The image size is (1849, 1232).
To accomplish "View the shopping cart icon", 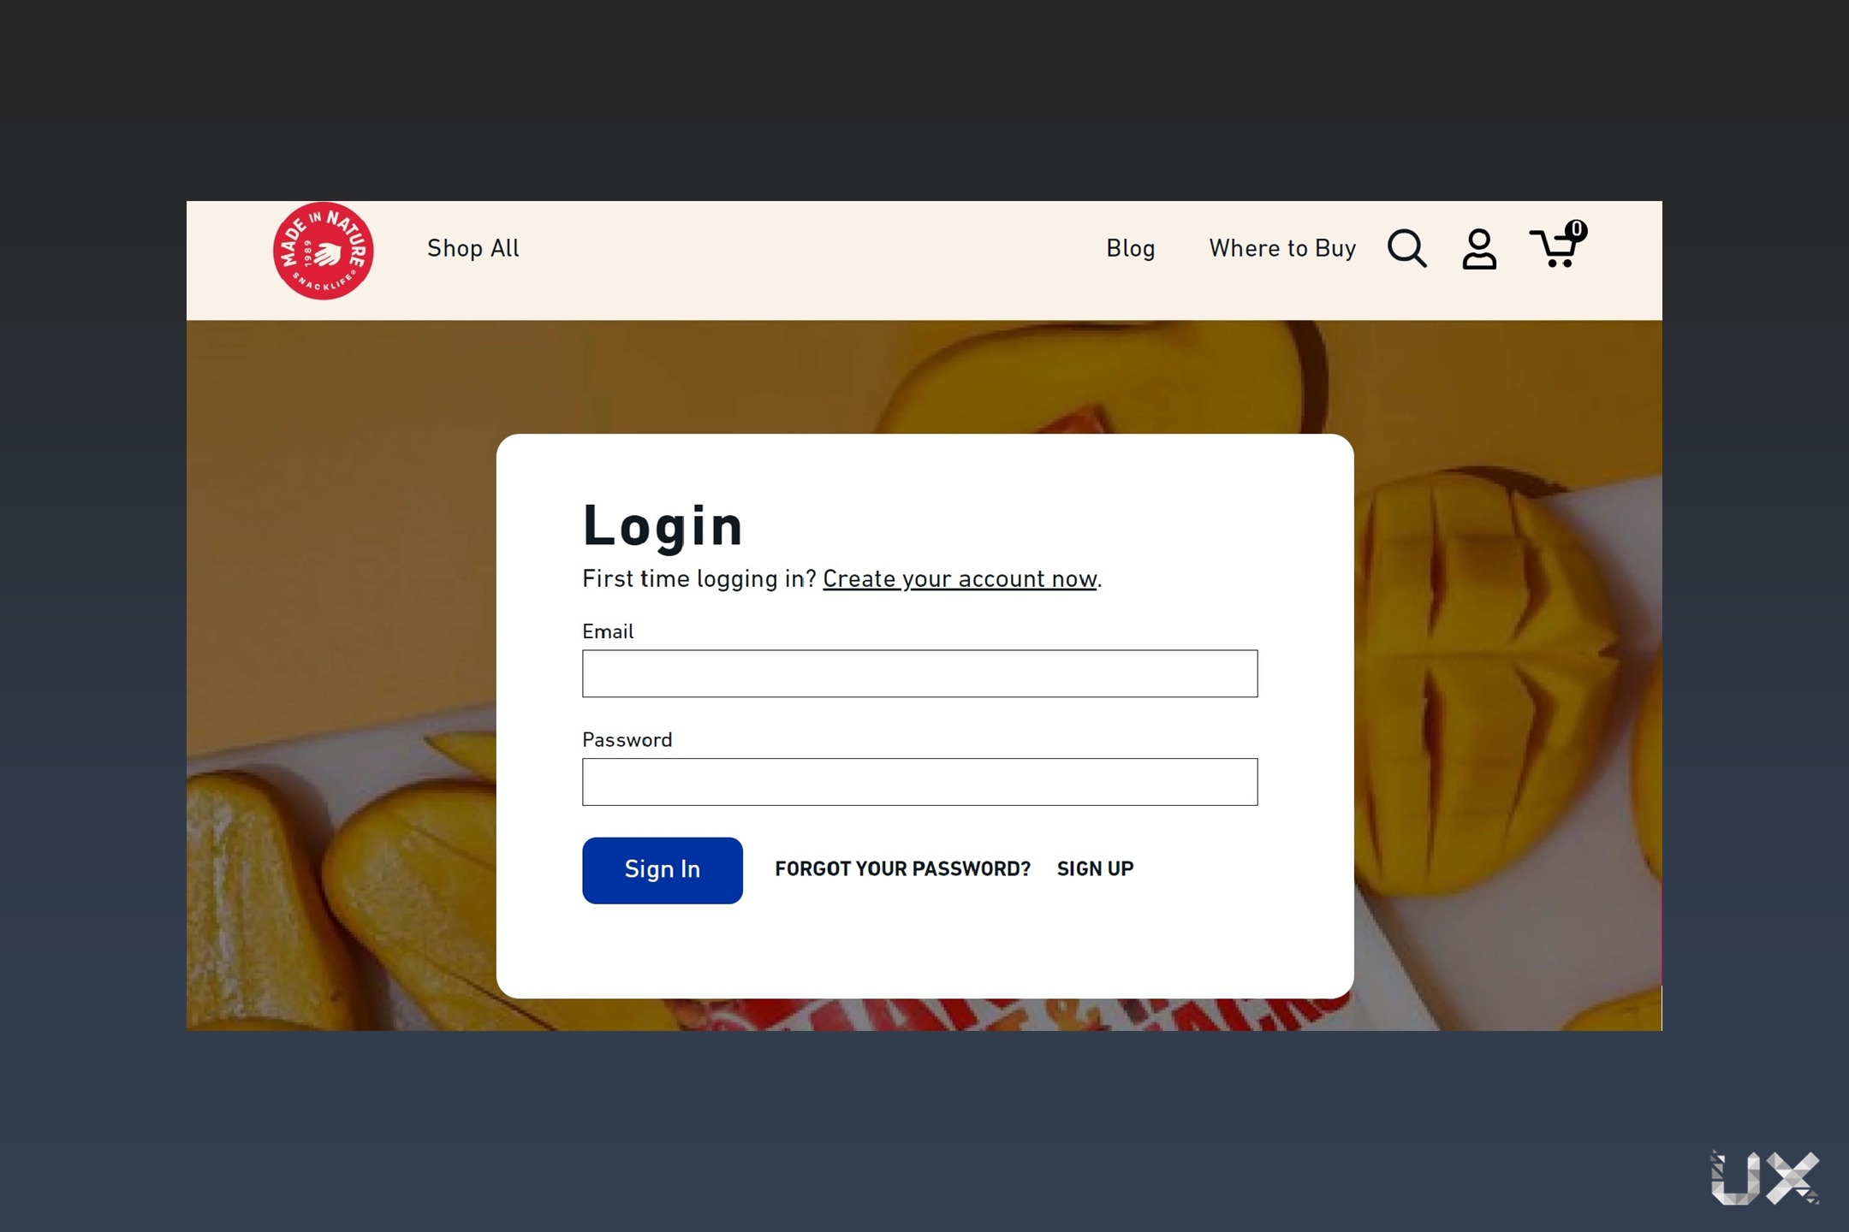I will (1554, 248).
